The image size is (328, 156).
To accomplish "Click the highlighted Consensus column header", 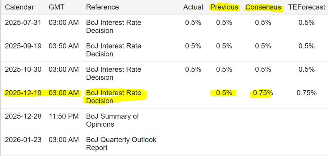I will 263,7.
